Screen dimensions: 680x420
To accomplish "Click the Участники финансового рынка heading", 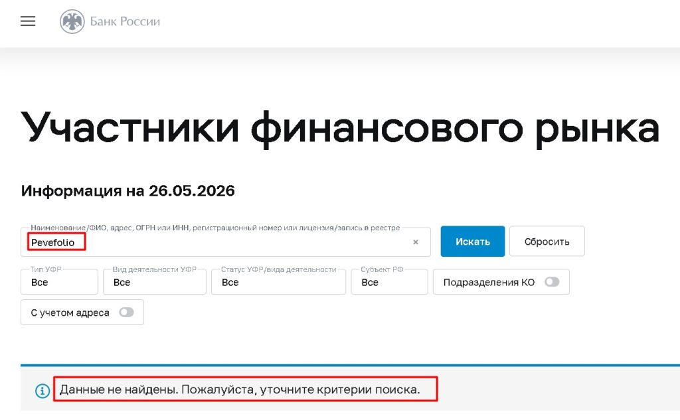I will [x=340, y=128].
